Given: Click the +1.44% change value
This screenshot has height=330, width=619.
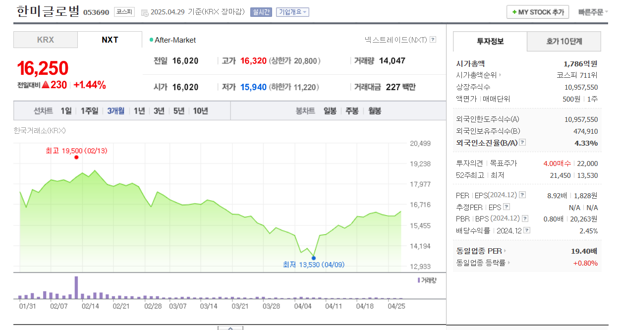Looking at the screenshot, I should pos(90,85).
